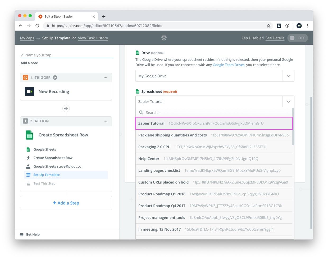Open the D browser extension icon
Image resolution: width=328 pixels, height=259 pixels.
(279, 26)
